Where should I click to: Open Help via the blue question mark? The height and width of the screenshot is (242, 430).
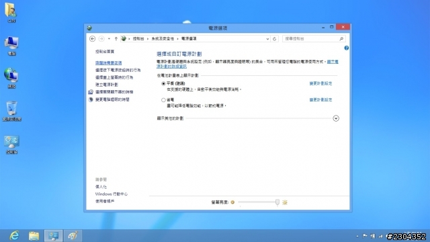(347, 48)
